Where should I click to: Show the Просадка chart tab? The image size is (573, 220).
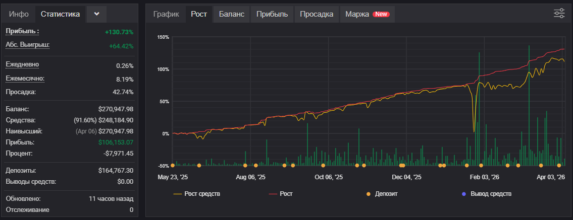[x=317, y=14]
